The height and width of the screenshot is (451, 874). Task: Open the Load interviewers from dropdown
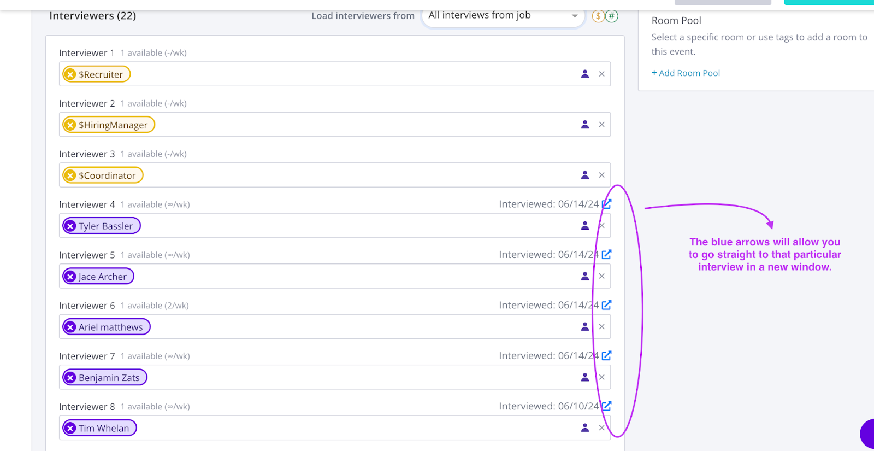click(x=503, y=16)
